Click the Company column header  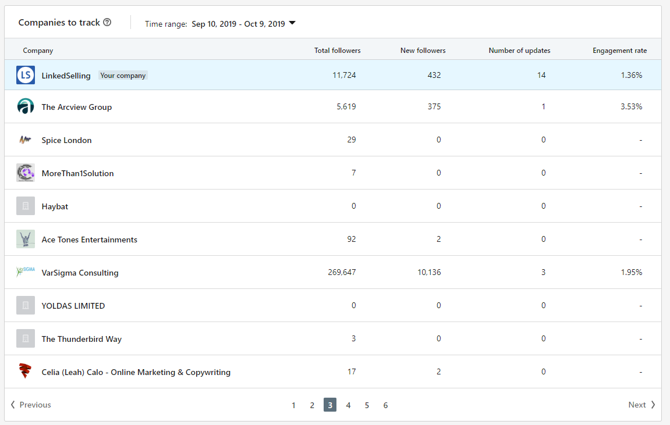pos(38,51)
